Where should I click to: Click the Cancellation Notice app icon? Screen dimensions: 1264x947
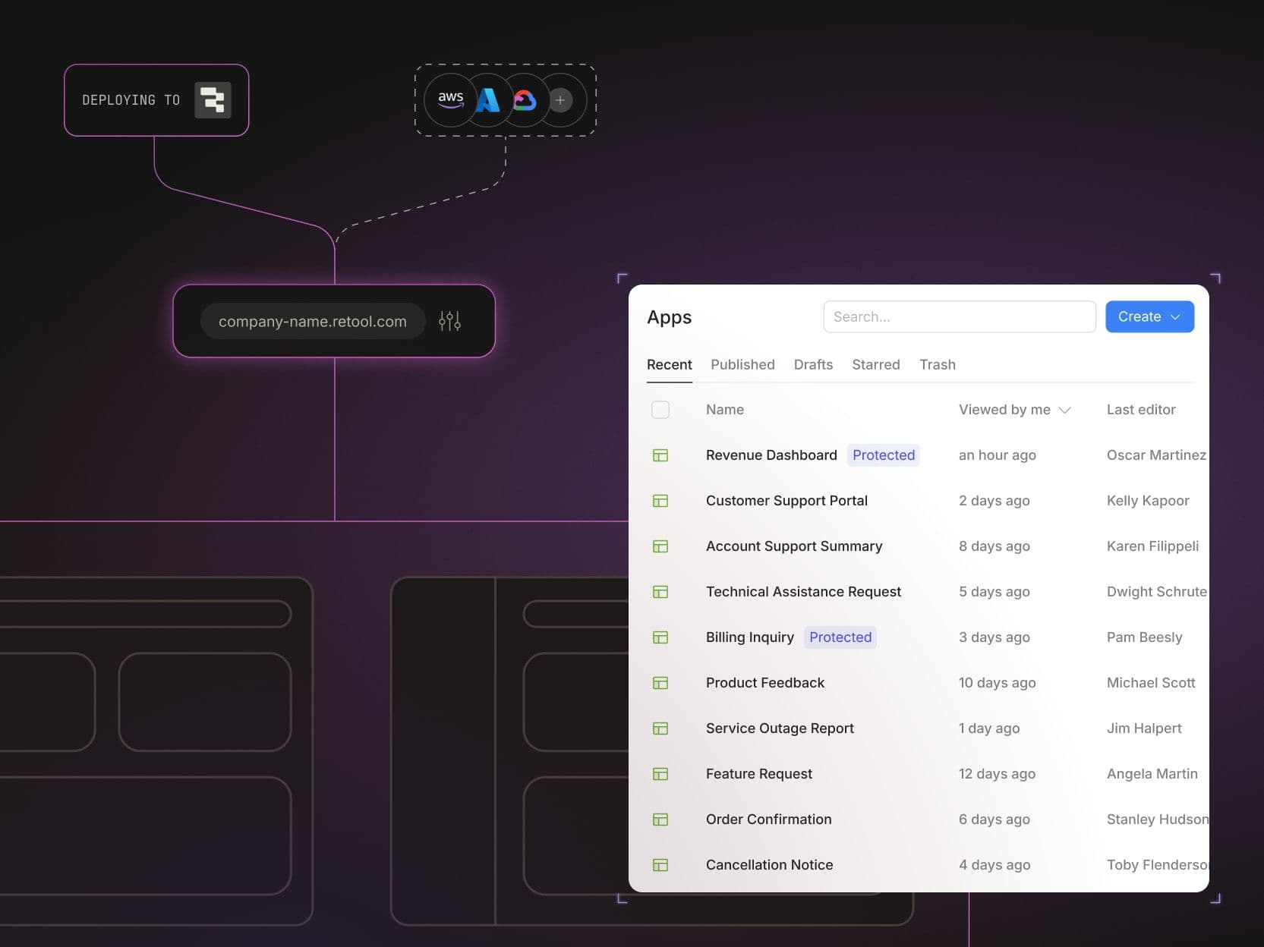(660, 865)
